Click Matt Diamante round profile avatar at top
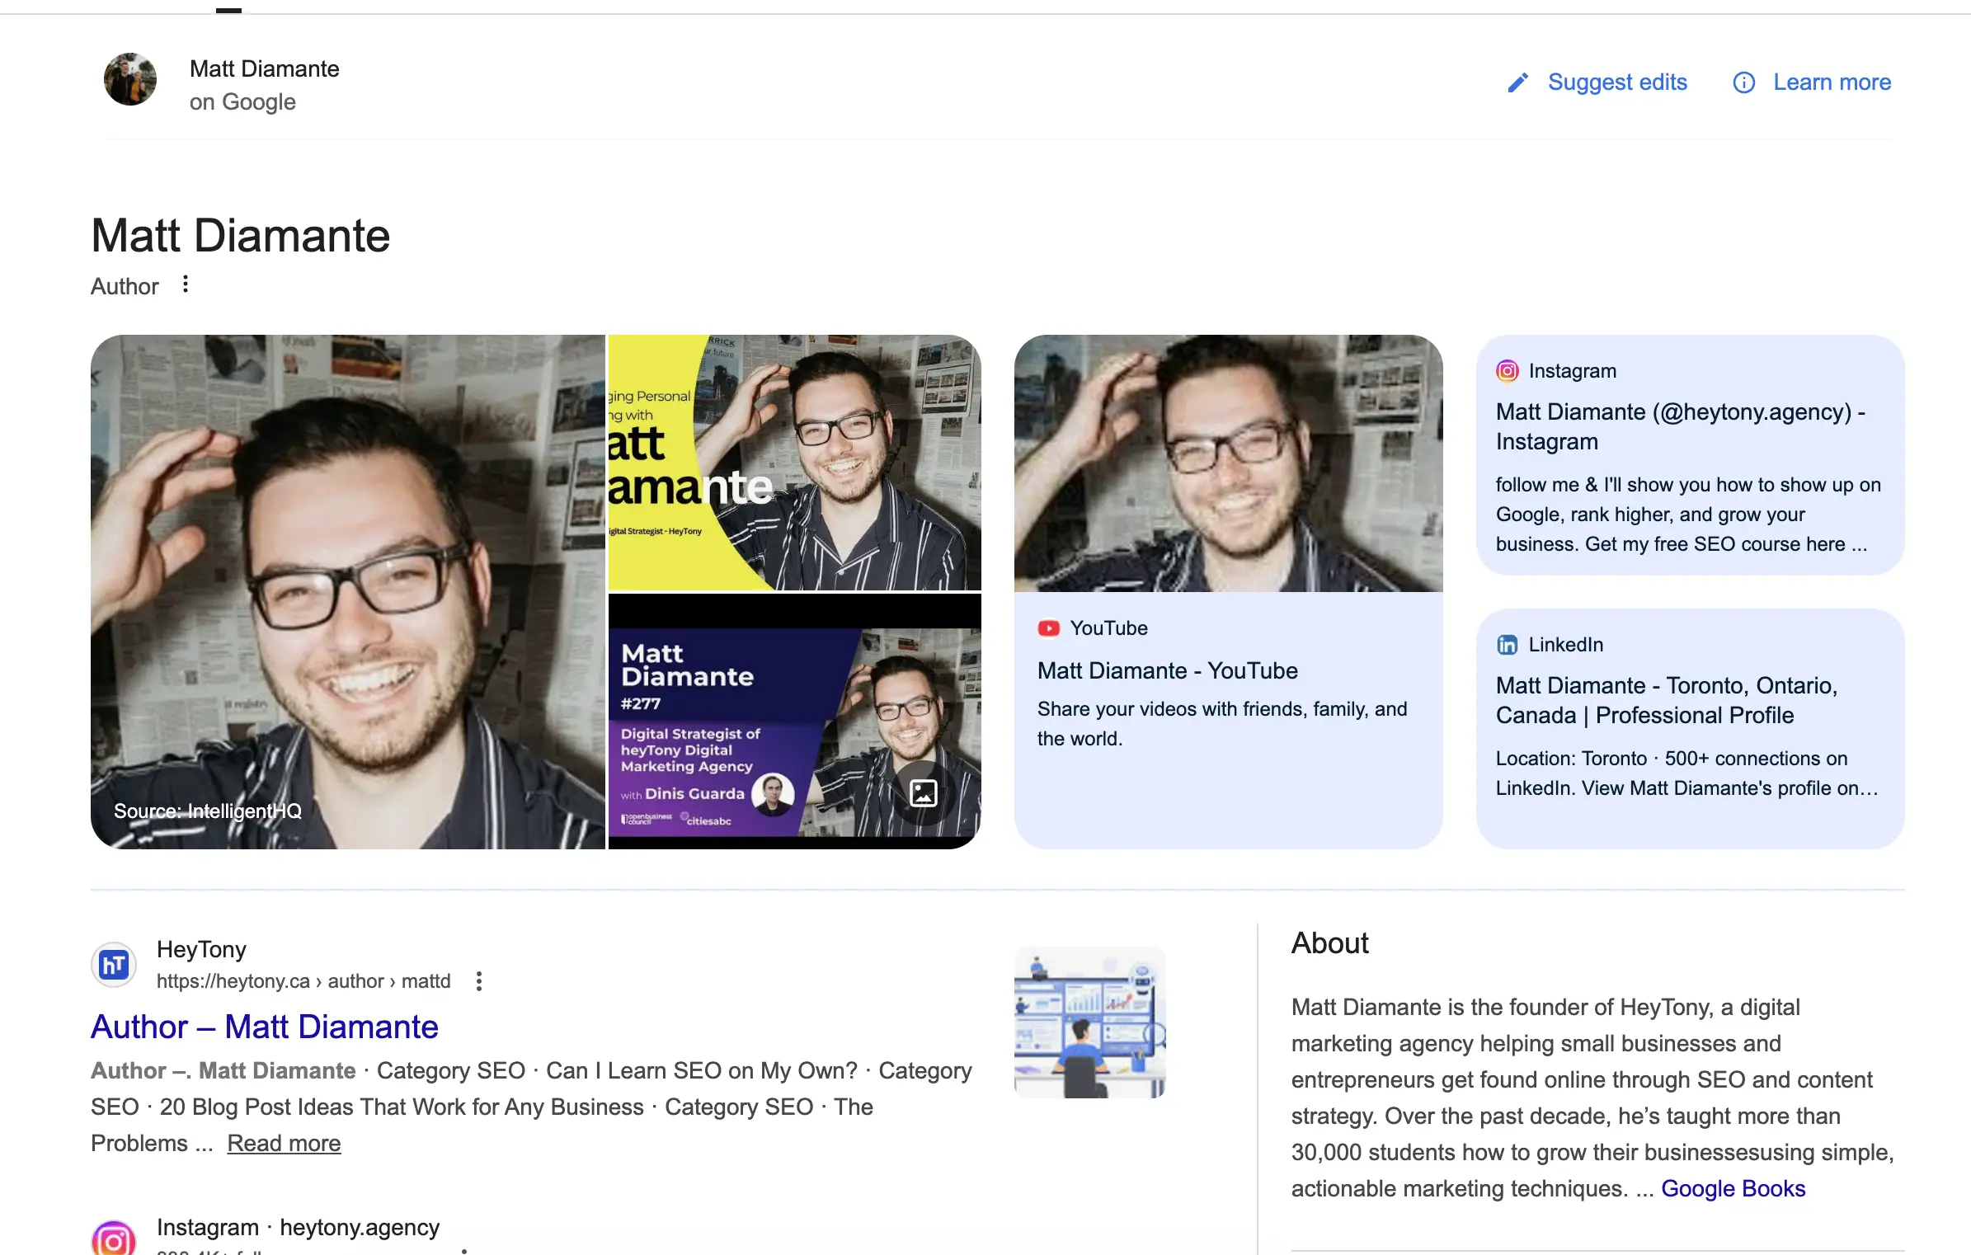Viewport: 1971px width, 1255px height. (130, 80)
